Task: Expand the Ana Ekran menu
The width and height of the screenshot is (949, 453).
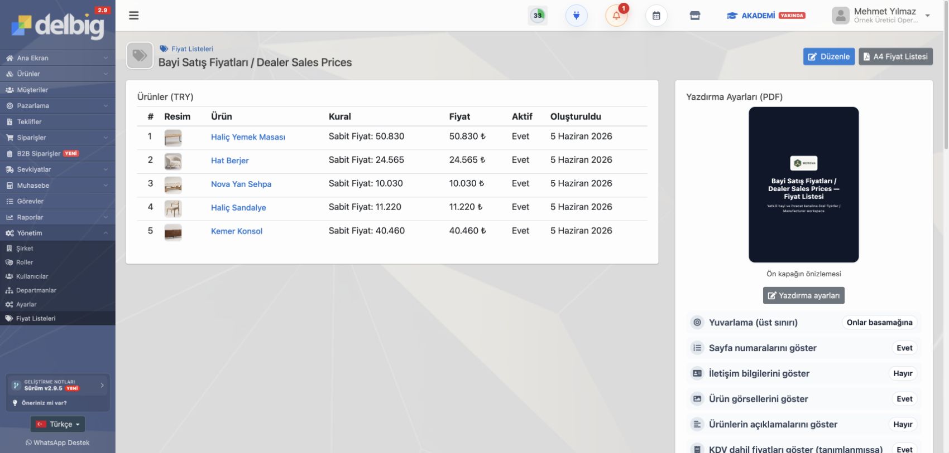Action: 57,58
